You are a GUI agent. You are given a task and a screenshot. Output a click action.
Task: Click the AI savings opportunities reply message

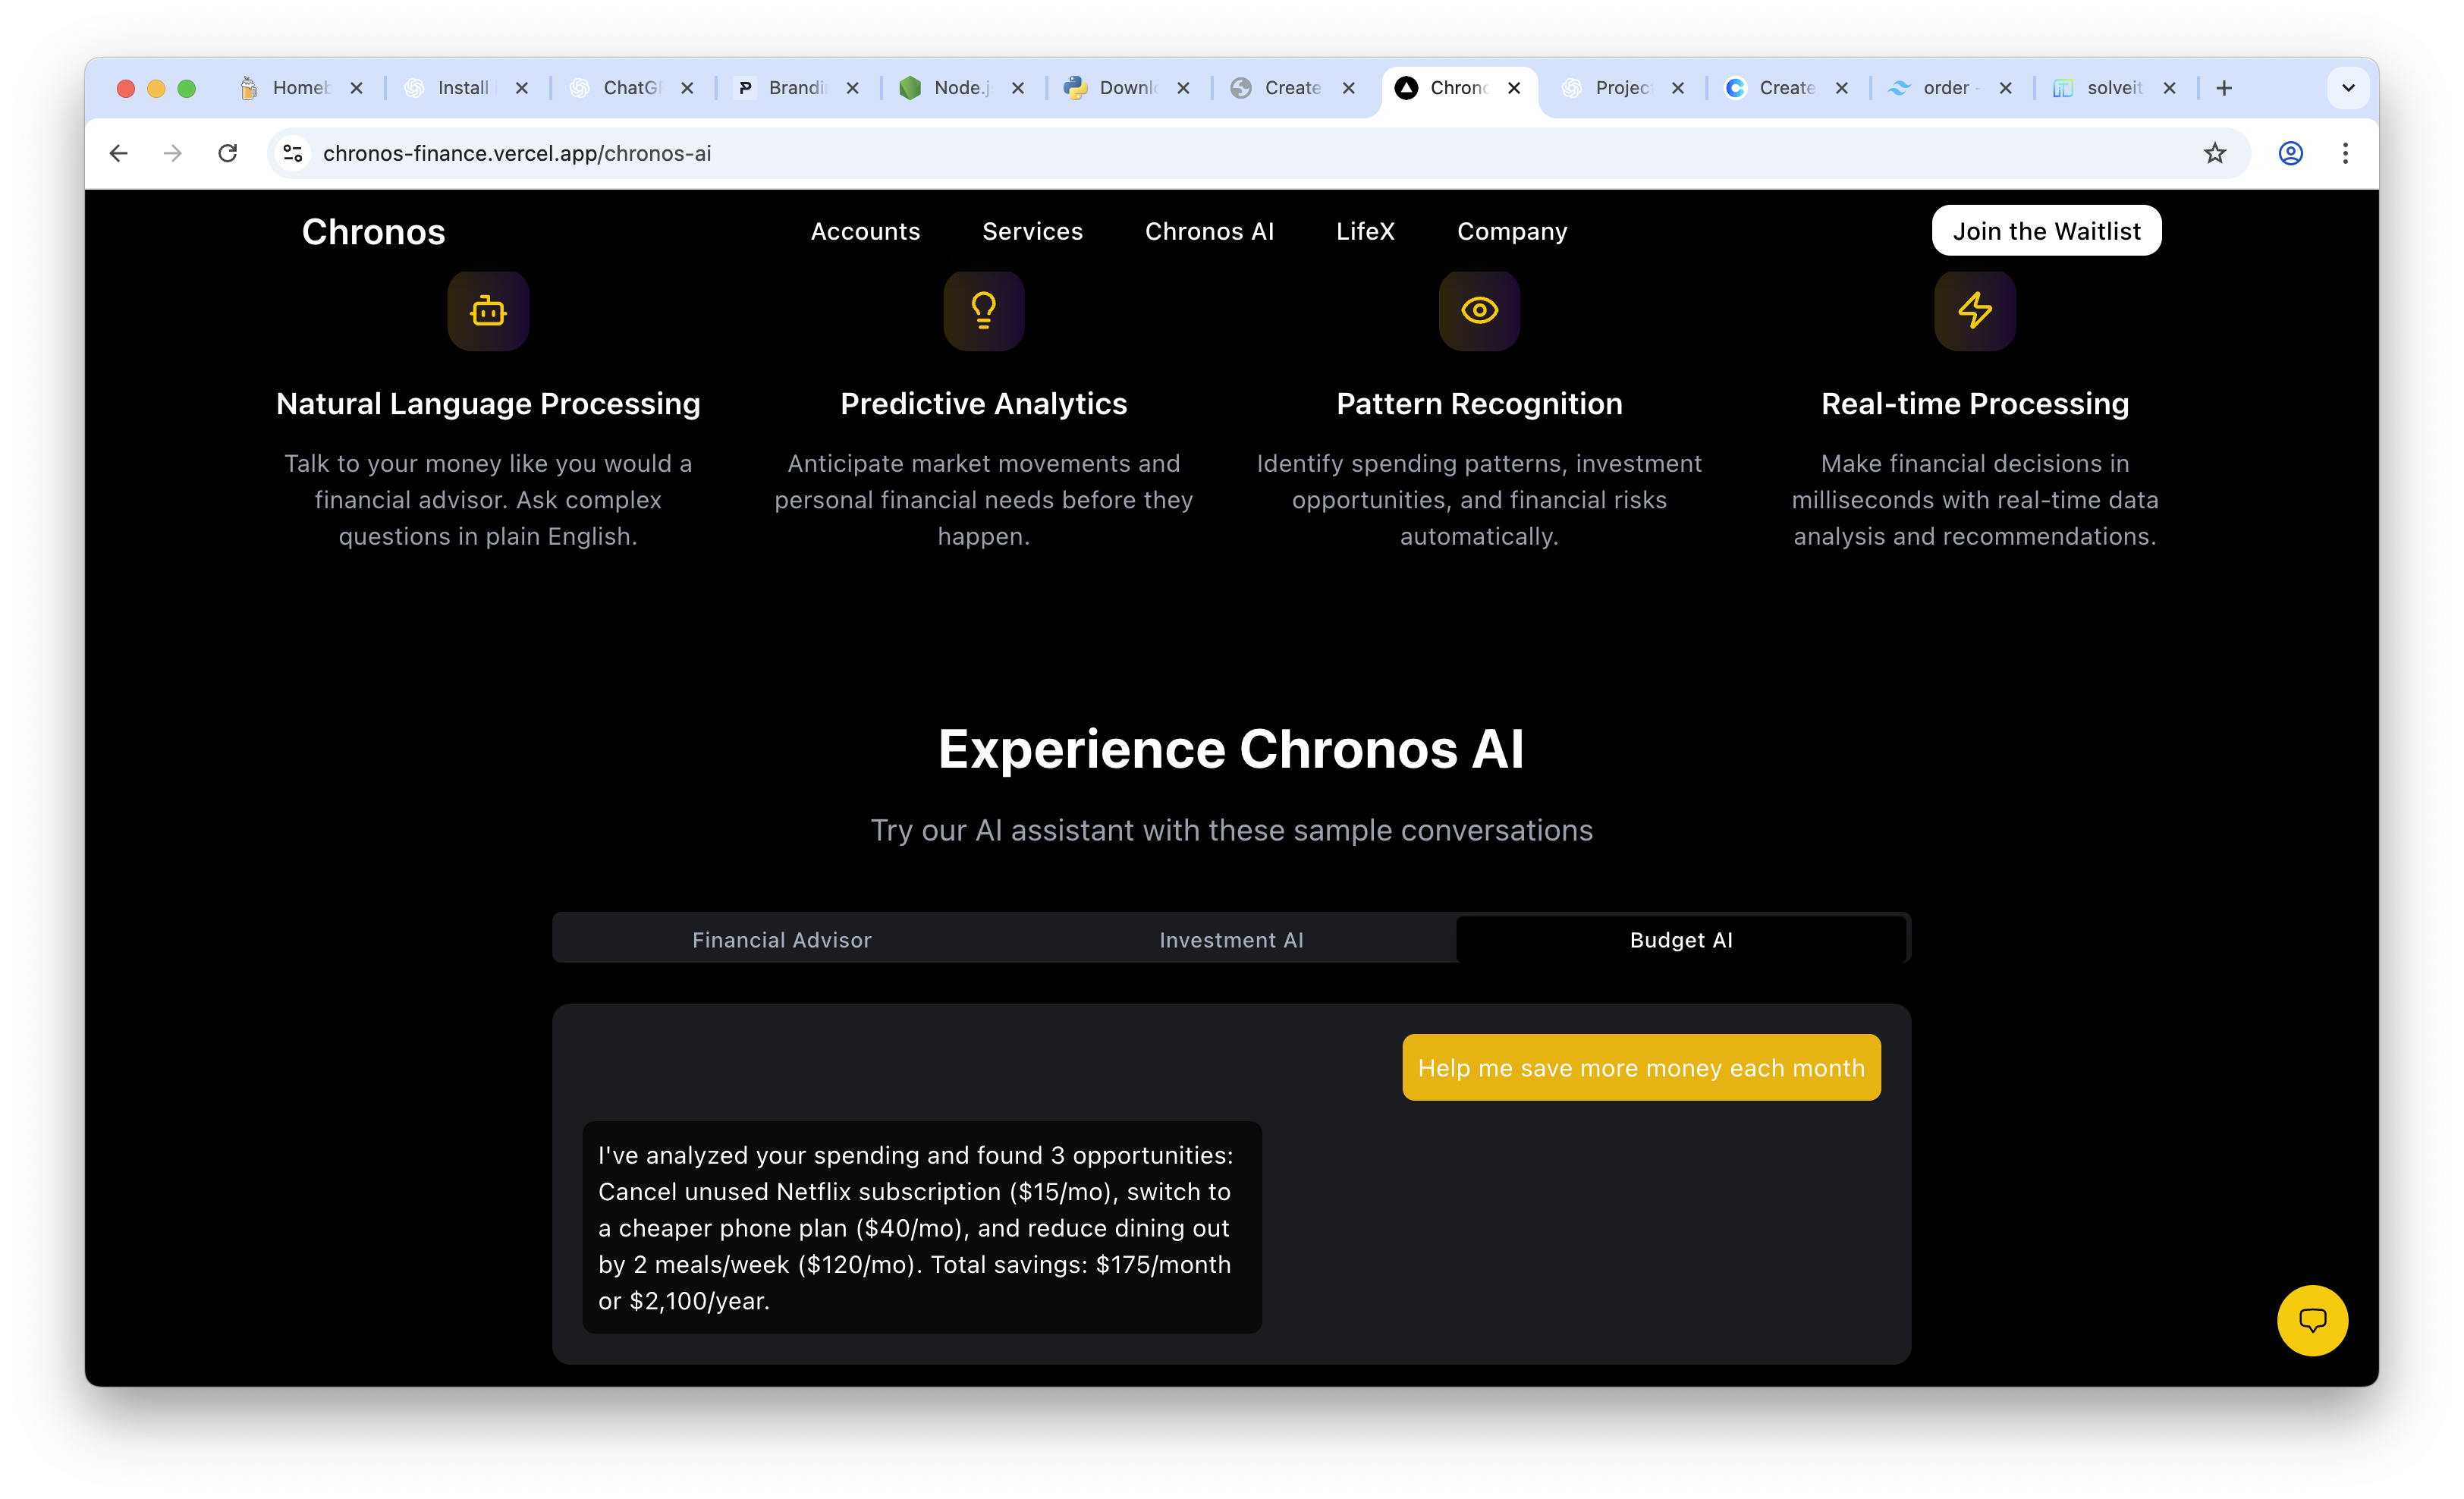click(921, 1227)
